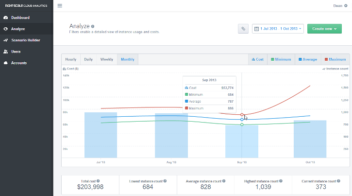Click the Dean user name
This screenshot has width=352, height=196.
click(x=337, y=6)
